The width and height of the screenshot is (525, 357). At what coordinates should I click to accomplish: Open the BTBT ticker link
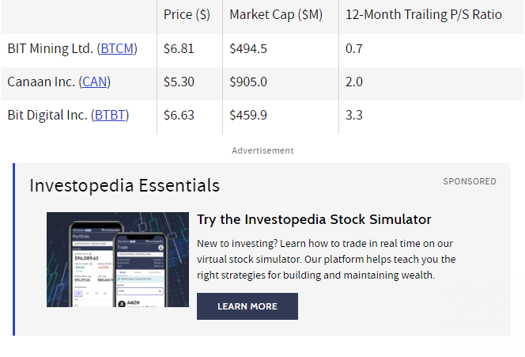click(110, 116)
